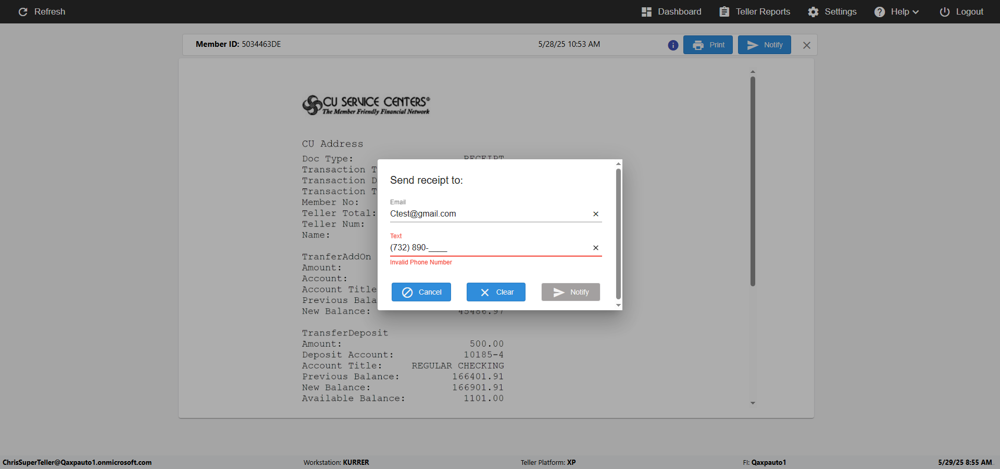Click the blue info icon near Print
1000x469 pixels.
pos(673,45)
